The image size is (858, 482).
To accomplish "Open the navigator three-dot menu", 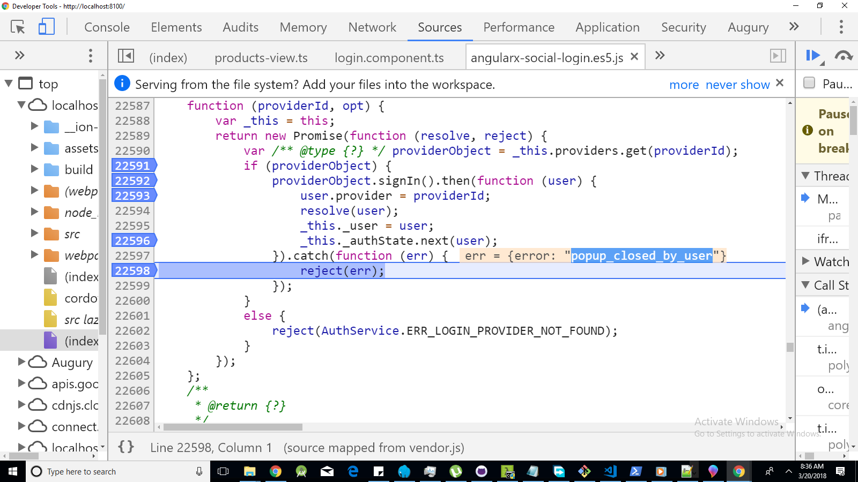I will pyautogui.click(x=90, y=55).
